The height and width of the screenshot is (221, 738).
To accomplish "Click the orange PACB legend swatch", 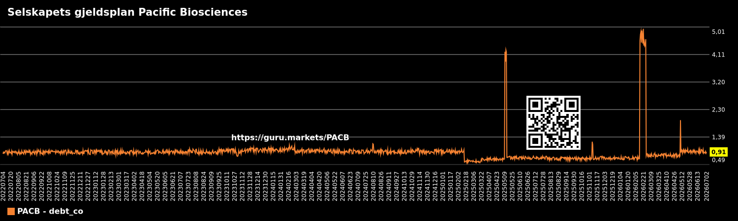I will point(11,212).
